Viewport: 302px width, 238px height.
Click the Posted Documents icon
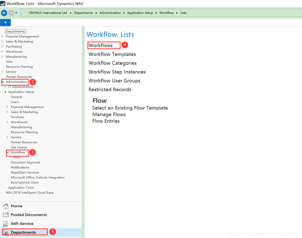pyautogui.click(x=6, y=215)
